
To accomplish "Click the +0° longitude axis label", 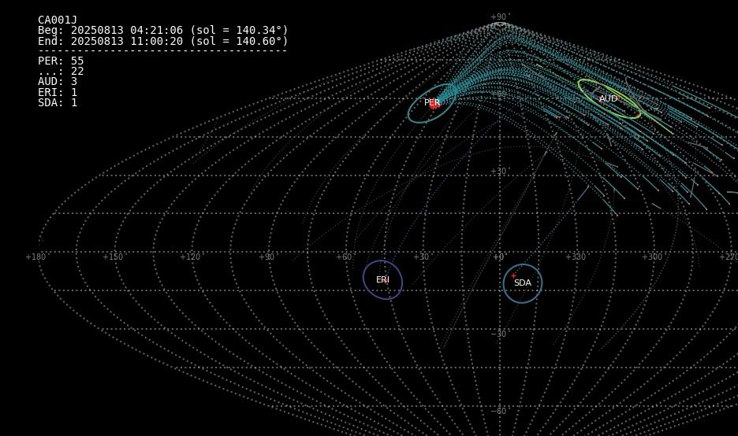I will point(499,257).
